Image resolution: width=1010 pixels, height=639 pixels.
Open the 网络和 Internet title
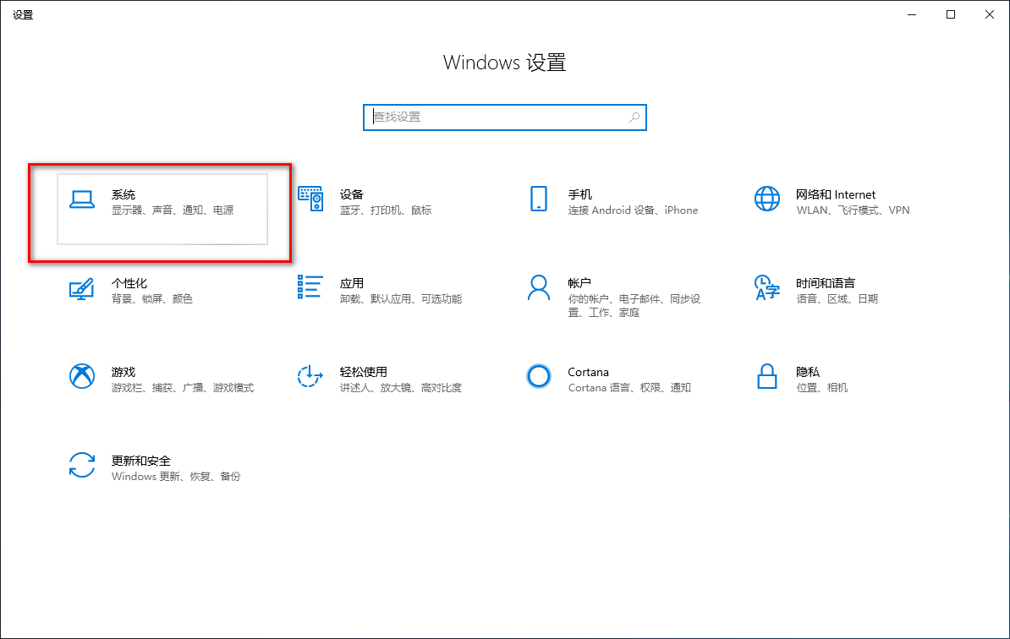[x=836, y=194]
